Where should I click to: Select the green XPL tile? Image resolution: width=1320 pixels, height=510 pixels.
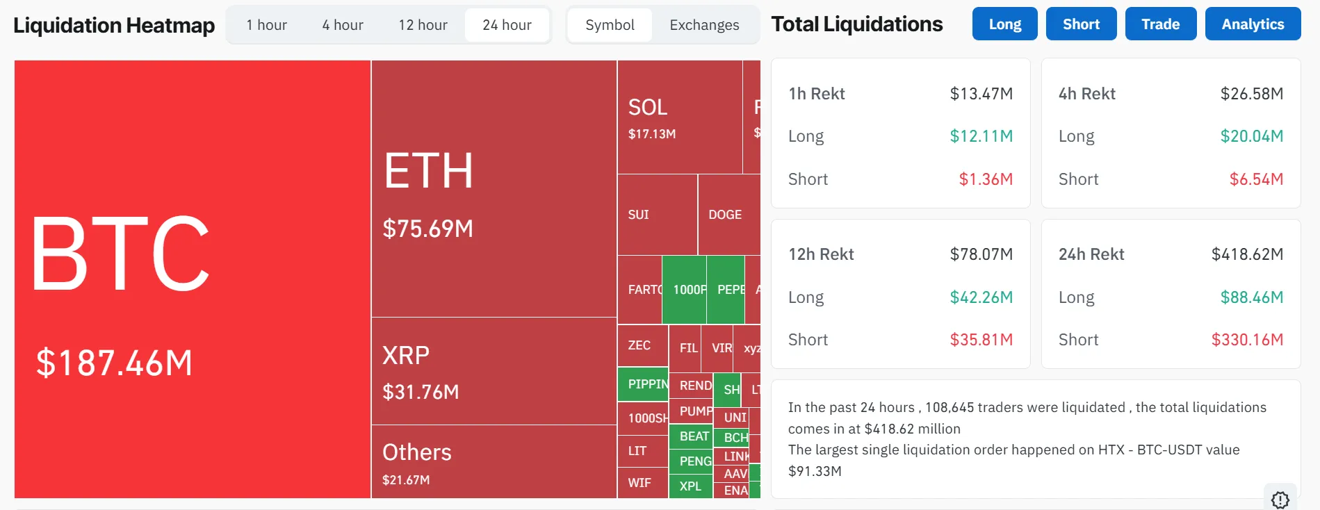coord(690,487)
